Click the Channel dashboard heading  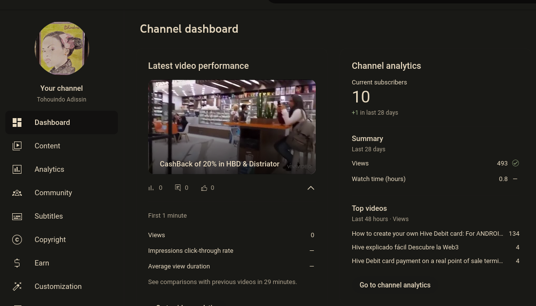(x=189, y=29)
